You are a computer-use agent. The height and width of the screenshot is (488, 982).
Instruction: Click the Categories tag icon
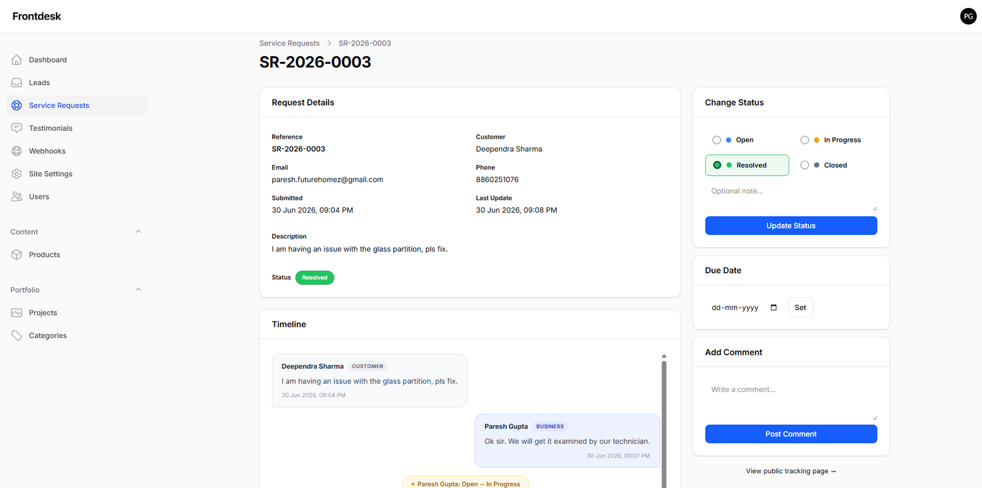click(x=17, y=335)
